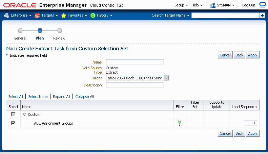This screenshot has width=268, height=154.
Task: Click the Favorites star icon
Action: point(64,16)
